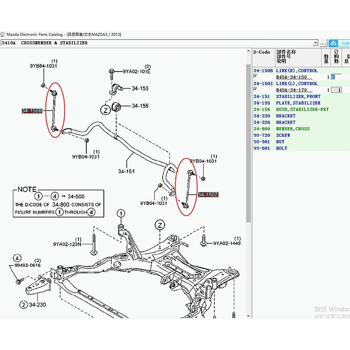Select highlighted 34-150B callout in diagram

point(32,110)
